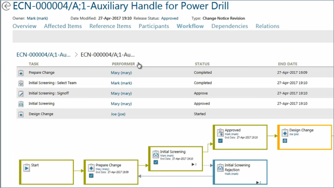The image size is (334, 188).
Task: Expand subtasks arrow on Initial Screening node
Action: [194, 165]
